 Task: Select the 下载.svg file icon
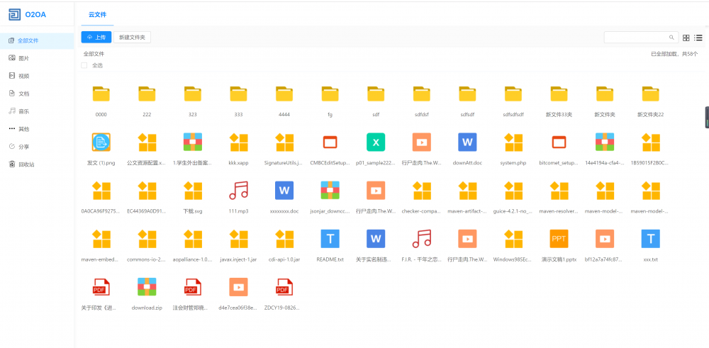pos(193,190)
